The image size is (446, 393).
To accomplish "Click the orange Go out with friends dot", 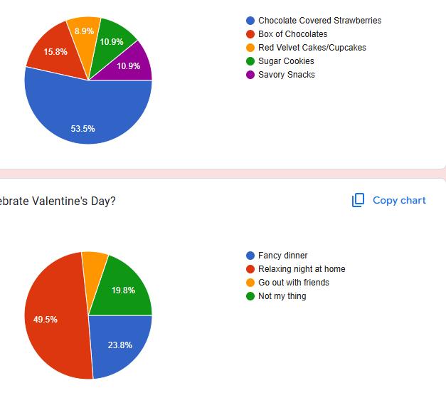I will point(250,283).
